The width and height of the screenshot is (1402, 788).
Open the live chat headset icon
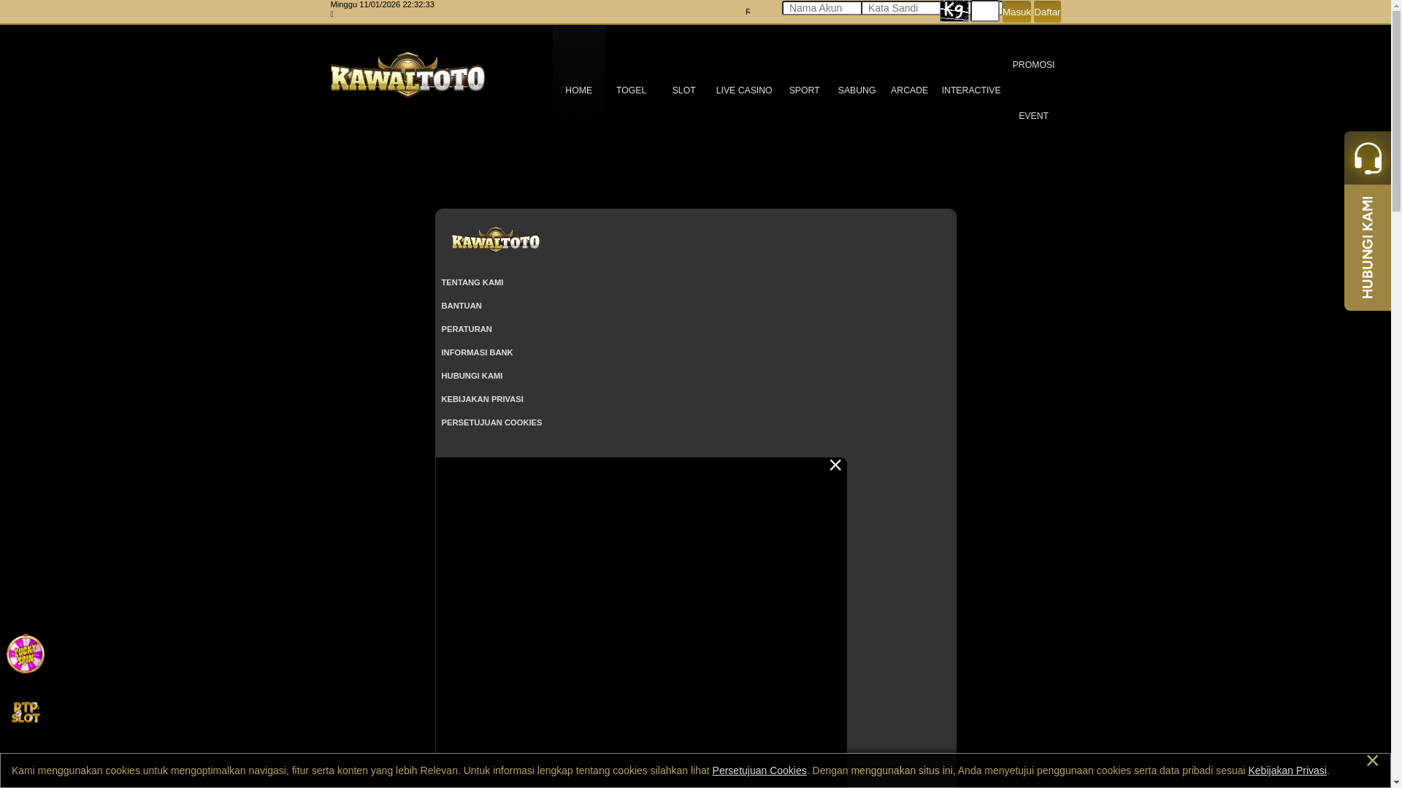[1368, 158]
